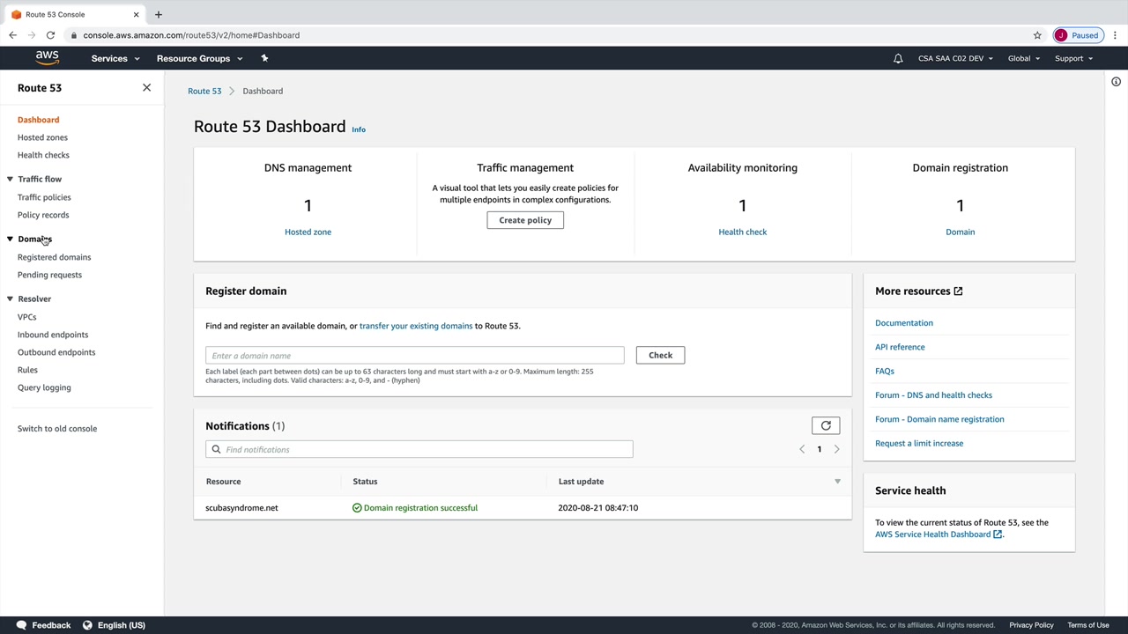Bookmark this page with the star icon
Viewport: 1128px width, 634px height.
coord(1037,35)
